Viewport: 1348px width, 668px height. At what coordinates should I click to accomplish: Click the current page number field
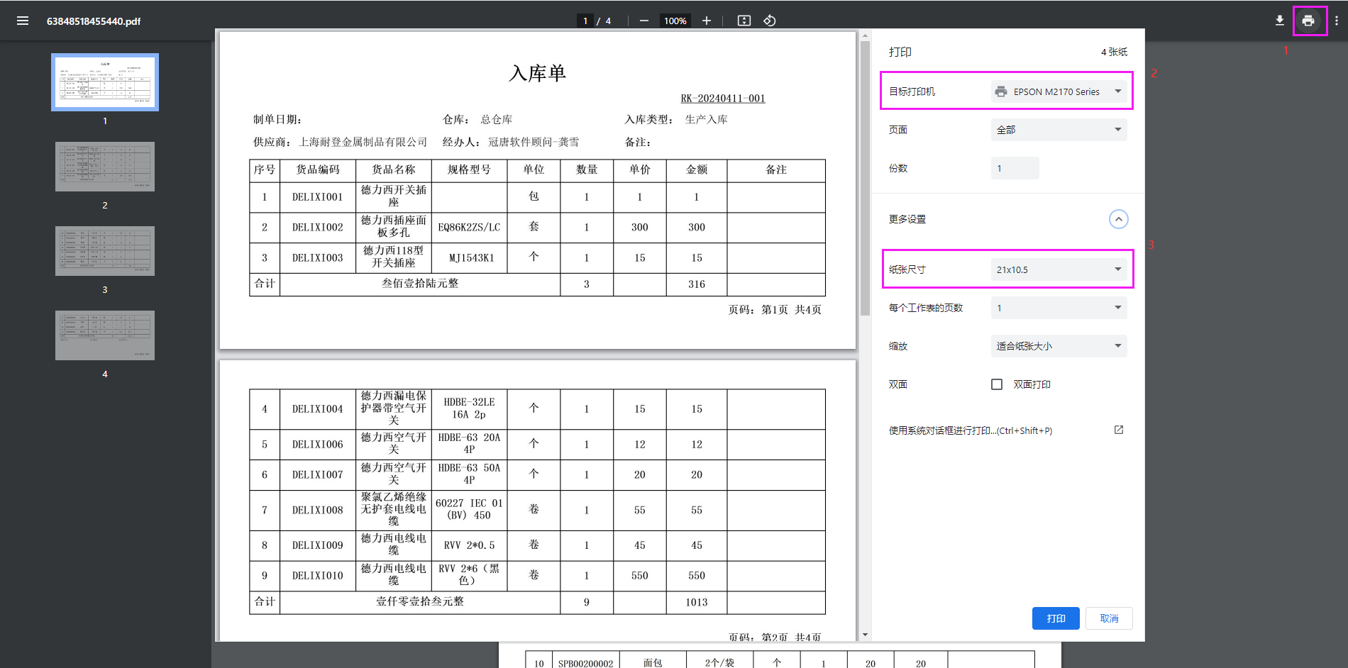tap(585, 21)
